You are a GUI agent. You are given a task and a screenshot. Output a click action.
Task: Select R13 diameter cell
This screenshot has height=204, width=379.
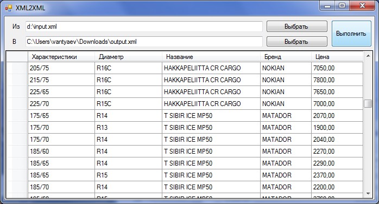(128, 127)
